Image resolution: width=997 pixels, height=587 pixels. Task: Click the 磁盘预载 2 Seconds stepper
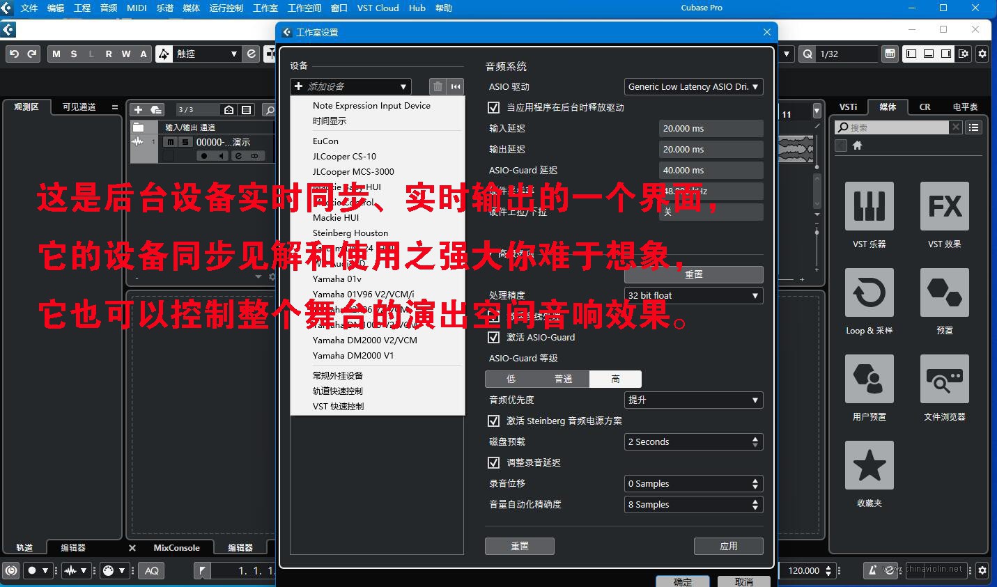pyautogui.click(x=755, y=441)
